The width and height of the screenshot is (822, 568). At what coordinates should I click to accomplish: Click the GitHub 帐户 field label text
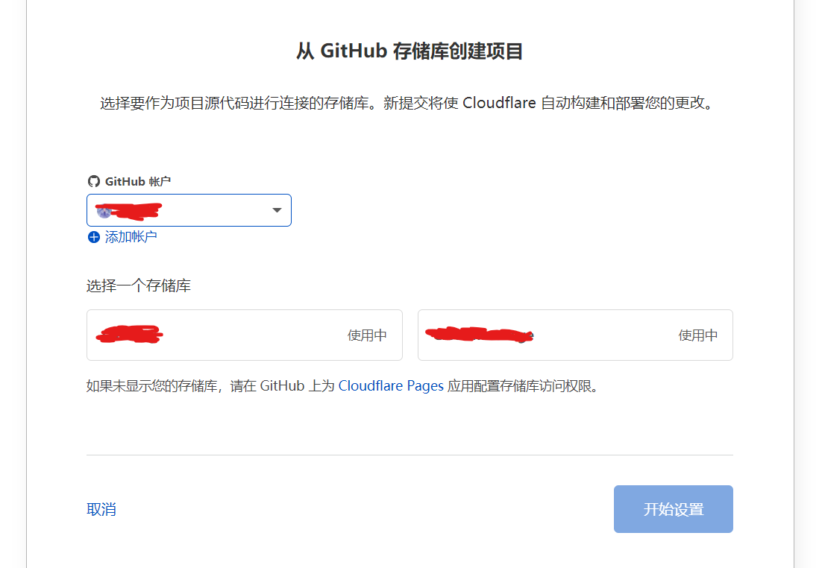(139, 181)
